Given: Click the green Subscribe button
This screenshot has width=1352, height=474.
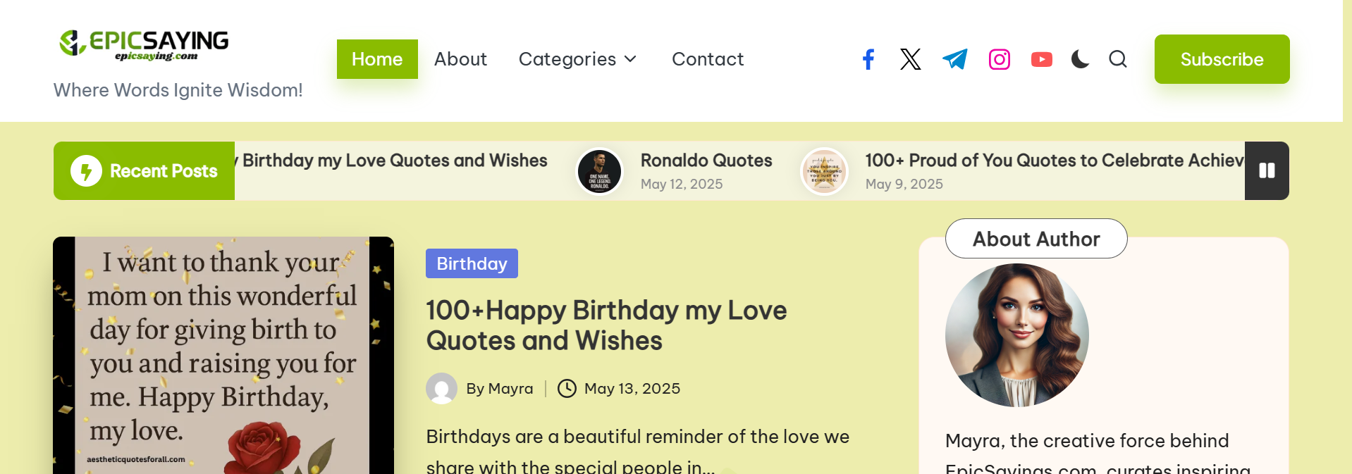Looking at the screenshot, I should (x=1222, y=59).
